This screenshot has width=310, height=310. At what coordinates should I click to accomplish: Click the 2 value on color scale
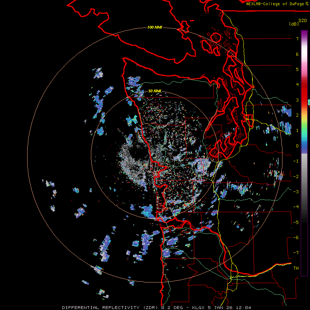(297, 115)
